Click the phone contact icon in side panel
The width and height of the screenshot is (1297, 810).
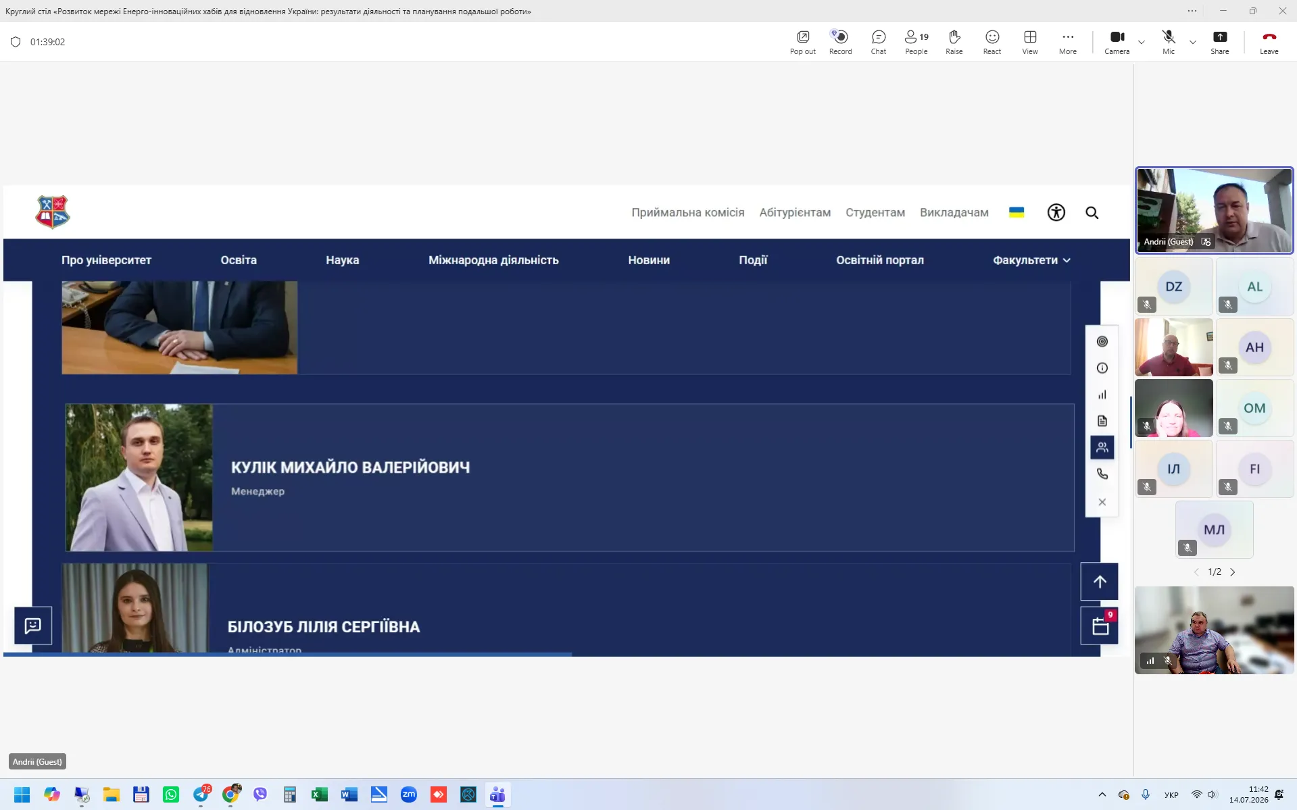tap(1102, 474)
